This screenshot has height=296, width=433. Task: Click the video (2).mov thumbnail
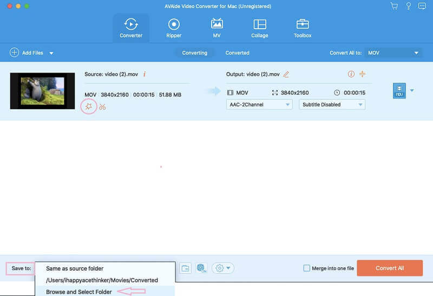[42, 91]
